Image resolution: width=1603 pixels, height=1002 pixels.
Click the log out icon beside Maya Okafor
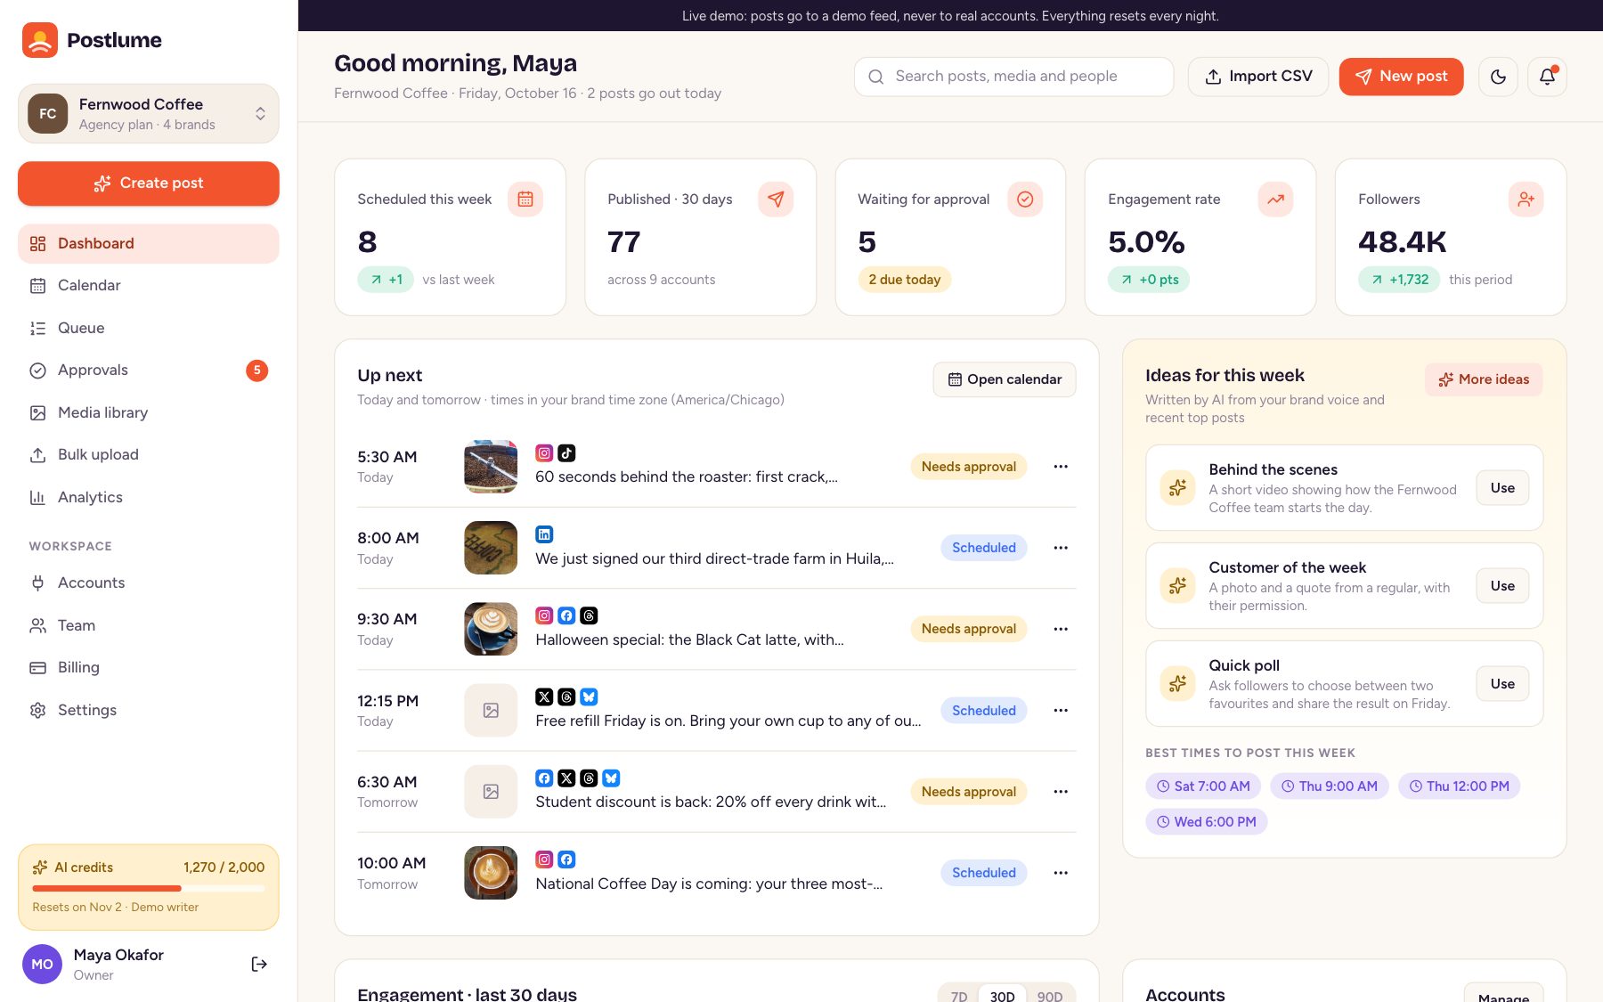point(259,964)
